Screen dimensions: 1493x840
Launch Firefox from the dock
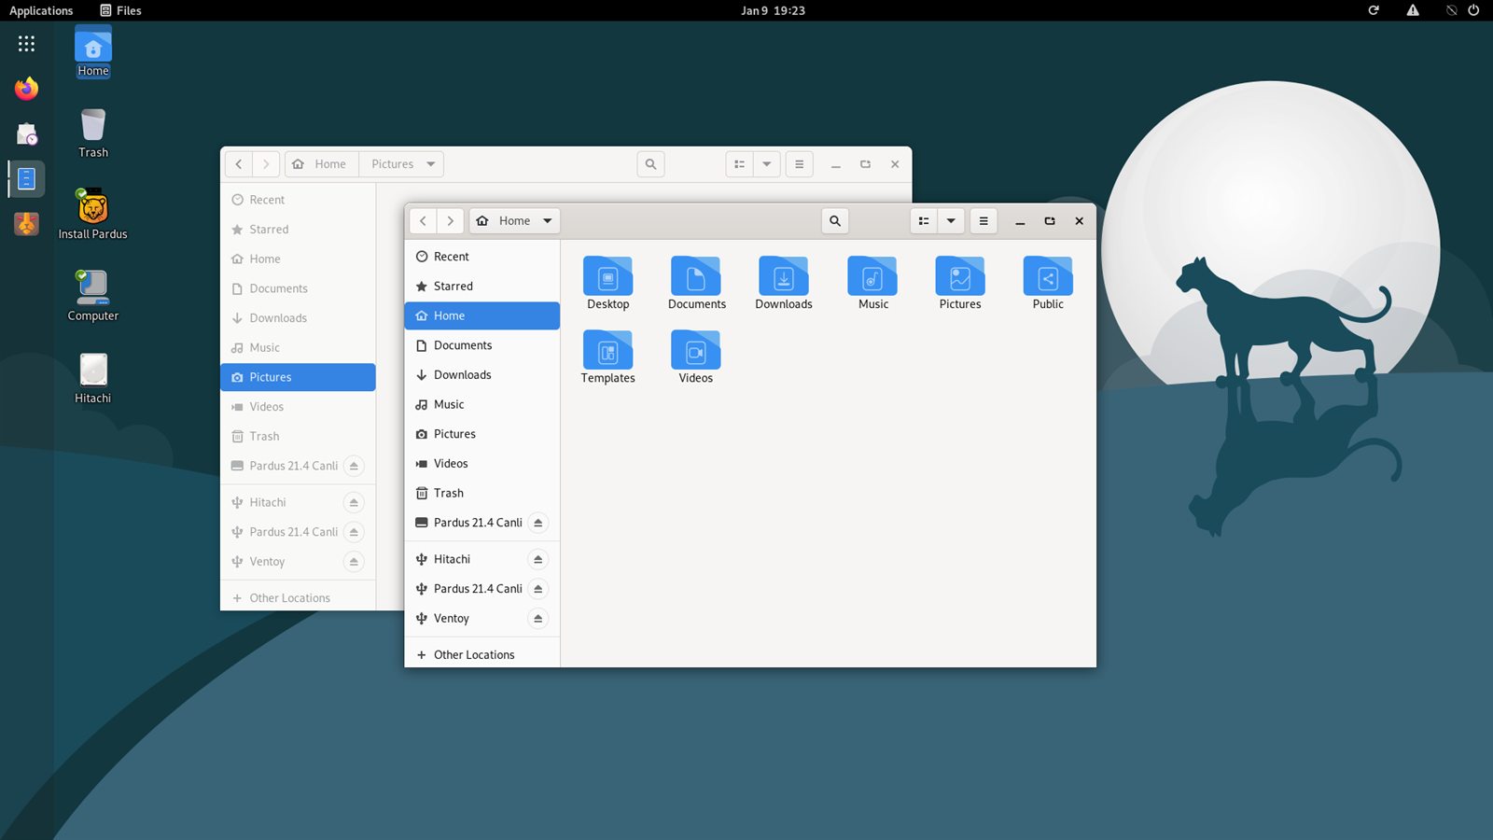[x=26, y=89]
